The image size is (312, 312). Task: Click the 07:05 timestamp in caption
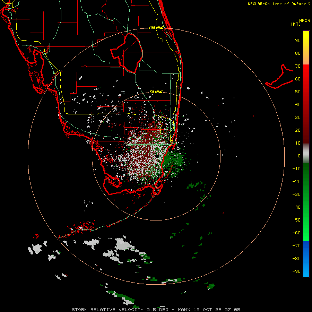232,310
